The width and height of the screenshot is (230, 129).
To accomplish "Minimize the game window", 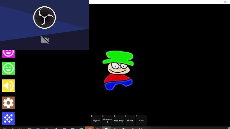I will click(218, 2).
